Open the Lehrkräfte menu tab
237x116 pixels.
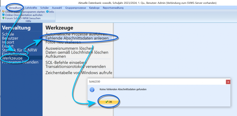(31, 8)
